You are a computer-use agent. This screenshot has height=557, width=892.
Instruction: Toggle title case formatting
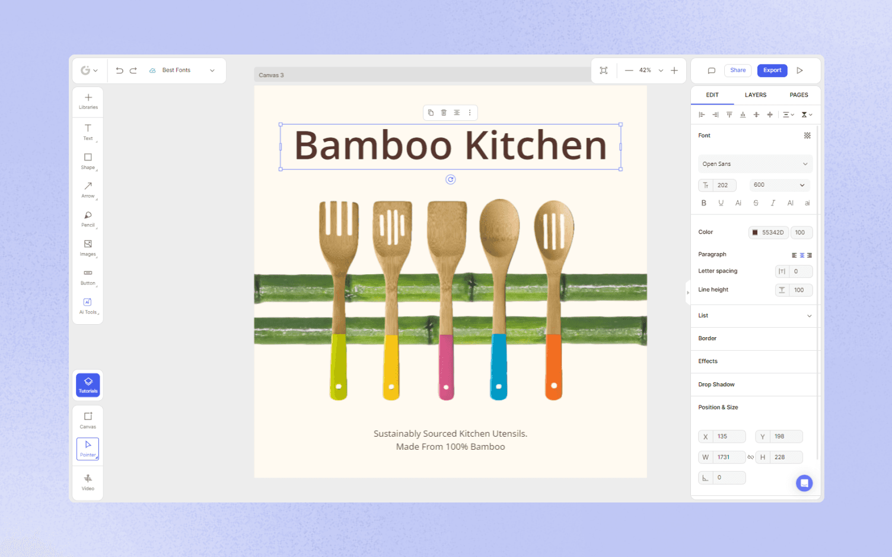pyautogui.click(x=738, y=203)
